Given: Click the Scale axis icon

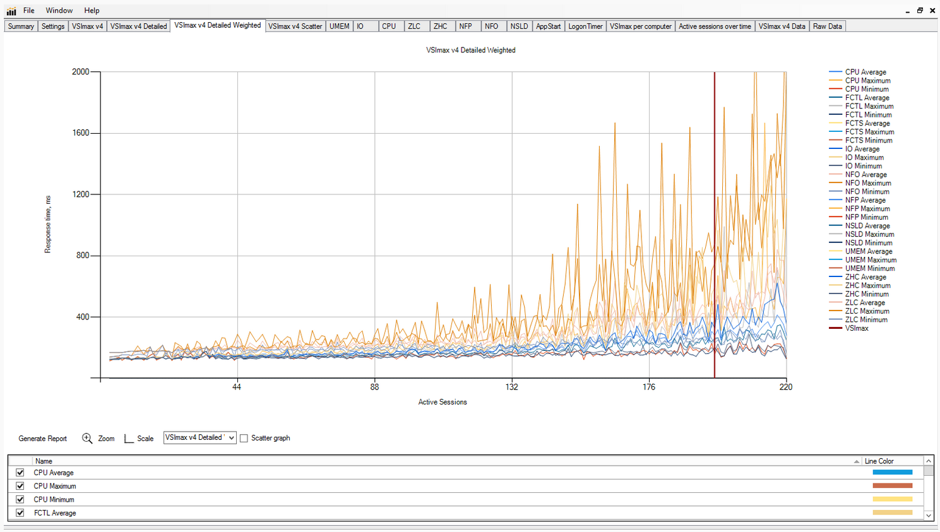Looking at the screenshot, I should pos(129,438).
